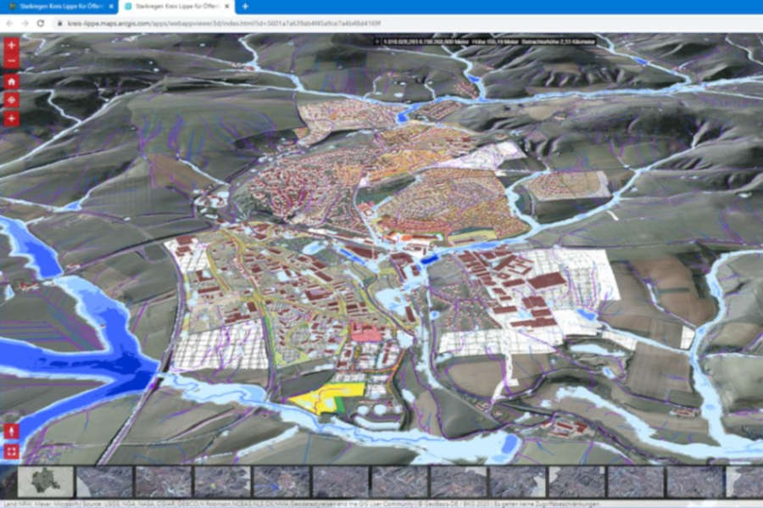Zoom out with the red minus button
This screenshot has width=763, height=508.
[11, 62]
